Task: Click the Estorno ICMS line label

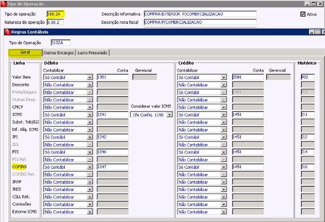Action: 24,211
